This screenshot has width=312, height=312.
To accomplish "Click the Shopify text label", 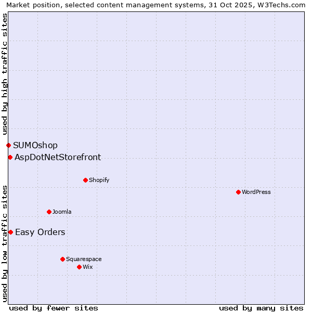I will [99, 180].
